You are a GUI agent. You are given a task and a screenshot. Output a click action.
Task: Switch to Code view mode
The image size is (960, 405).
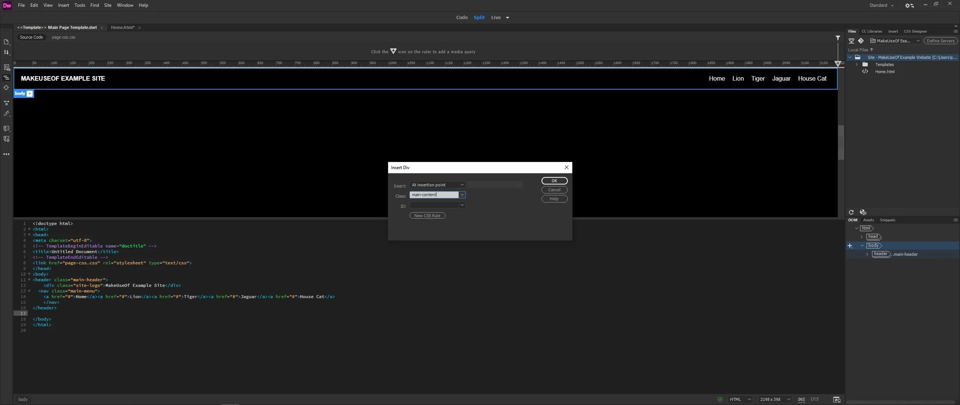click(462, 17)
